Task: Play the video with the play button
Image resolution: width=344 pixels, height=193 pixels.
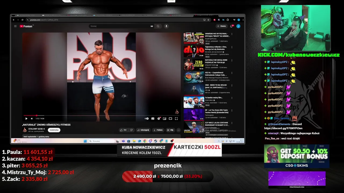Action: pos(26,118)
